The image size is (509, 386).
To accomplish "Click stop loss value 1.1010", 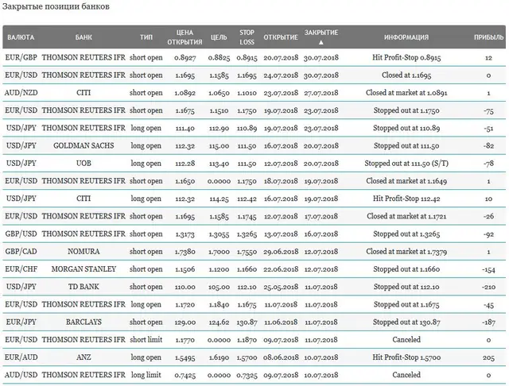I will click(247, 93).
